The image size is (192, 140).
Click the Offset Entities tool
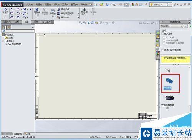click(53, 13)
